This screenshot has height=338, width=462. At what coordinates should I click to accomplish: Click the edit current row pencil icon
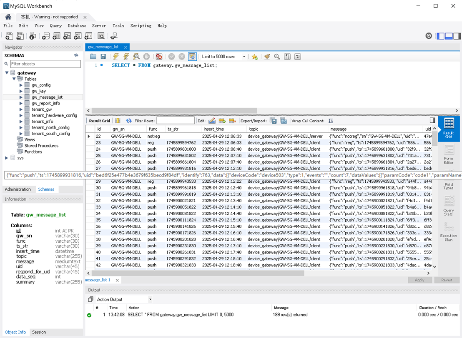212,121
